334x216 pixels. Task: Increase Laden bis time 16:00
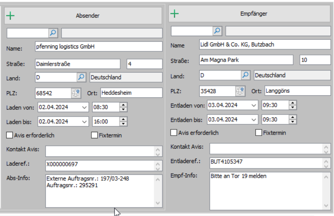pos(123,119)
